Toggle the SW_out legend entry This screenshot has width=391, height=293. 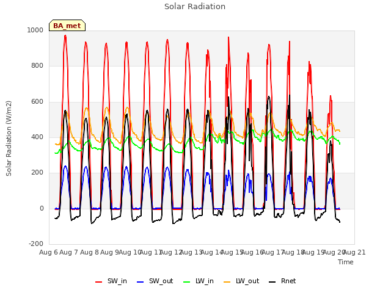tap(155, 281)
